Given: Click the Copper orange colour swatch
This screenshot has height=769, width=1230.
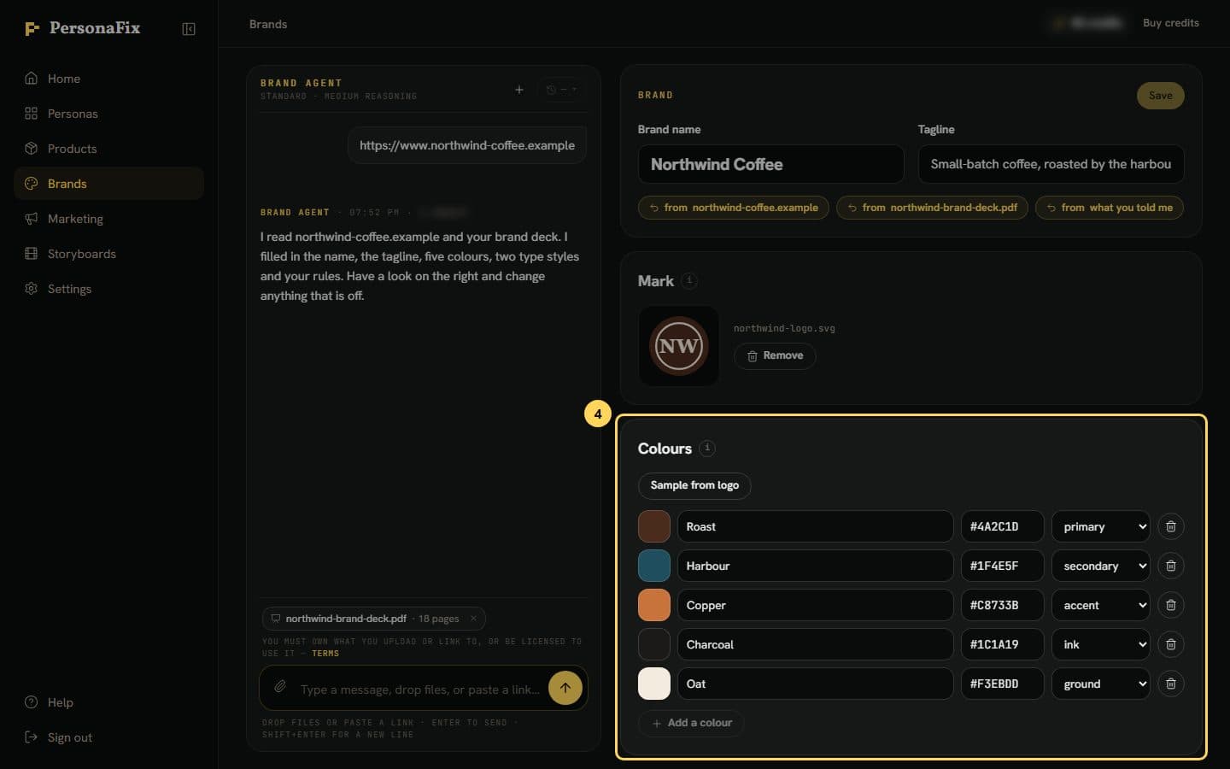Looking at the screenshot, I should point(654,605).
